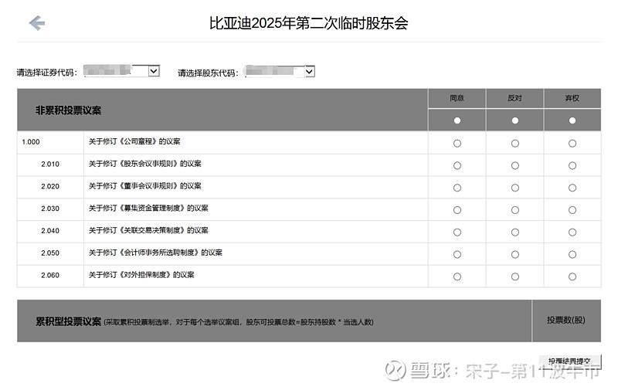Open the 股东代码 dropdown
The height and width of the screenshot is (390, 618).
[x=280, y=71]
